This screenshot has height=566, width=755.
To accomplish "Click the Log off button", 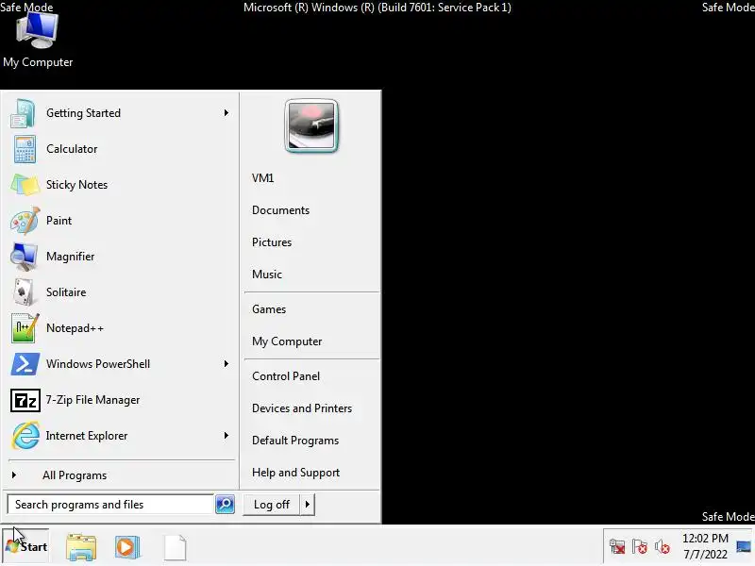I will click(272, 505).
